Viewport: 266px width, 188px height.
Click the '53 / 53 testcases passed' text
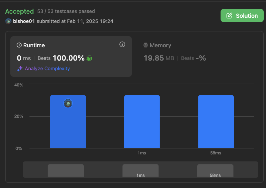pos(66,11)
